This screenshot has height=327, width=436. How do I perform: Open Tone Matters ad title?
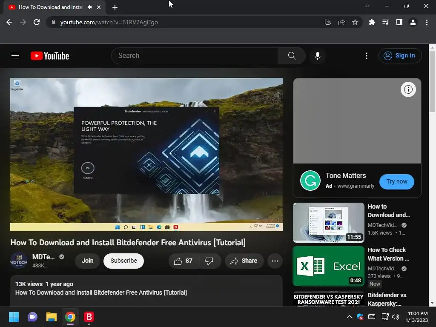(346, 176)
